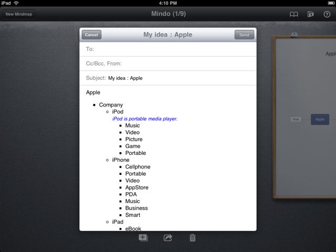
Task: Click the eBook list item
Action: coord(133,228)
